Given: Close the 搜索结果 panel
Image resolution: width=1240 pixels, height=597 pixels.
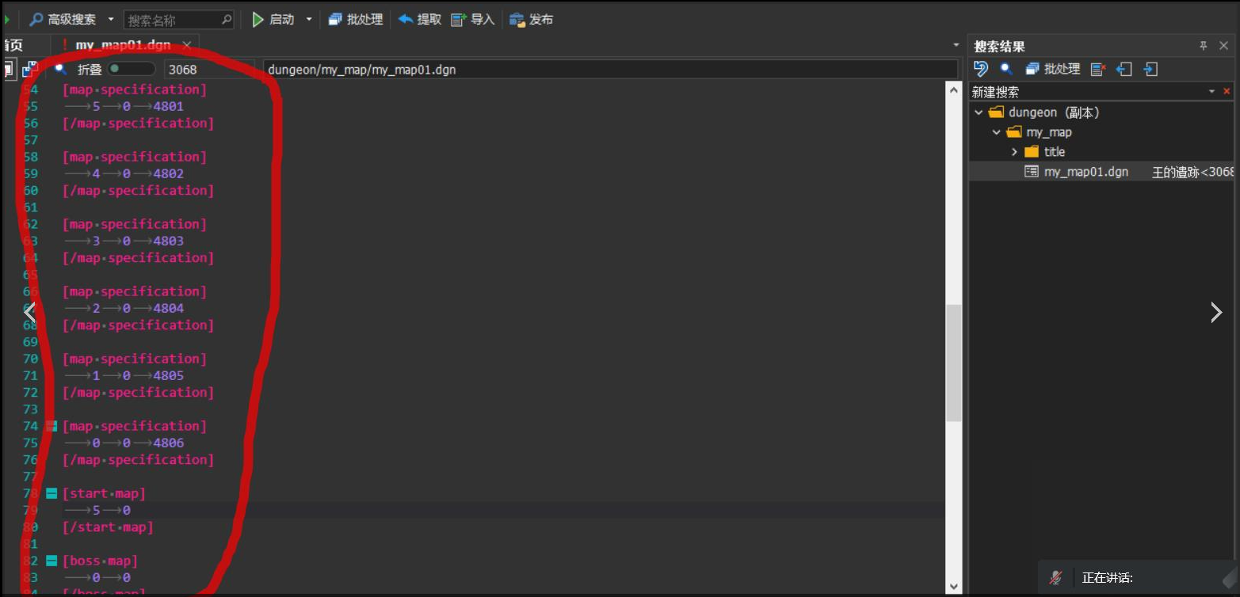Looking at the screenshot, I should click(1226, 46).
